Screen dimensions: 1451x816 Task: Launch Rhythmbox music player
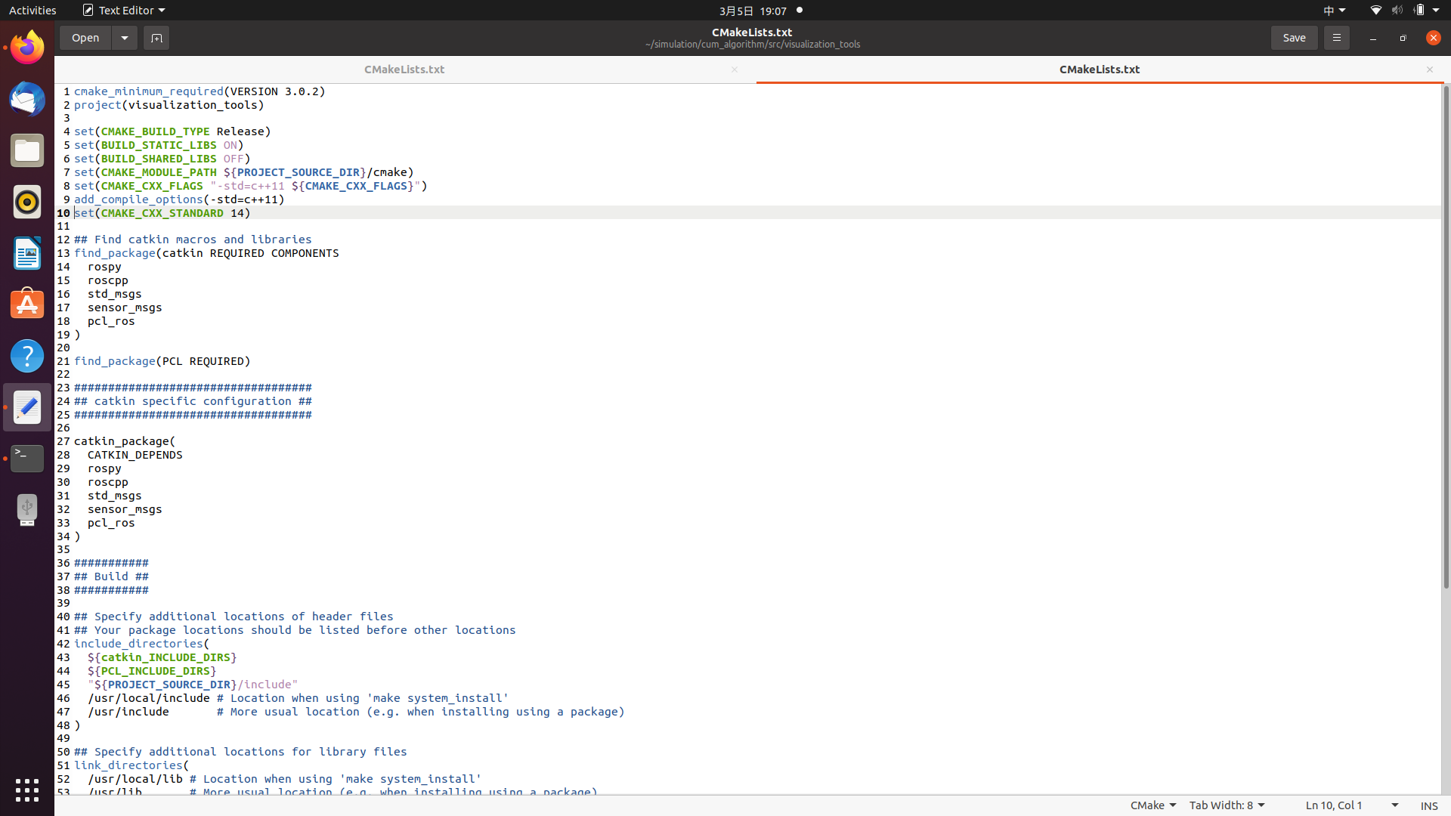point(26,202)
